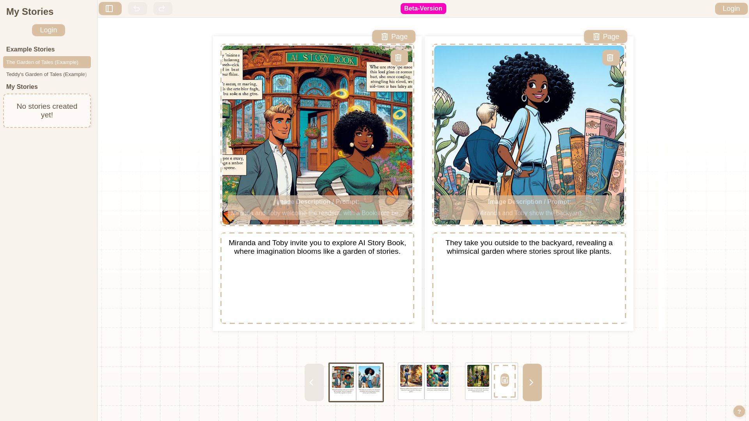
Task: Select The Garden of Tales example story
Action: 47,62
